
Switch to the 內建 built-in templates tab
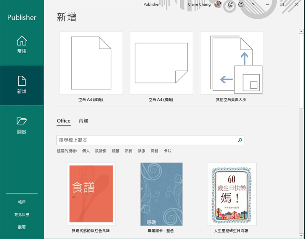pos(83,121)
